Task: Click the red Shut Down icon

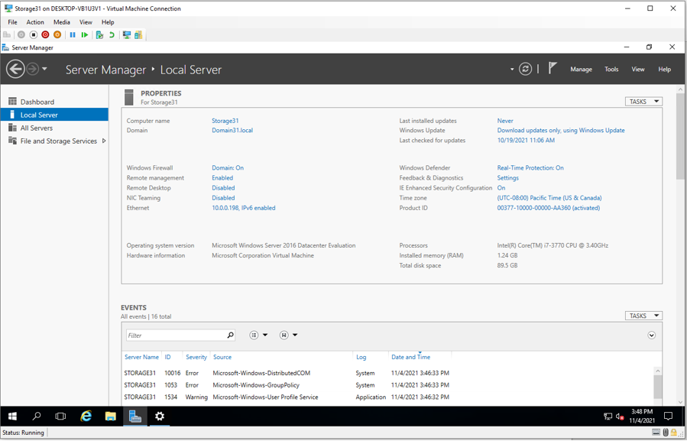Action: tap(45, 34)
